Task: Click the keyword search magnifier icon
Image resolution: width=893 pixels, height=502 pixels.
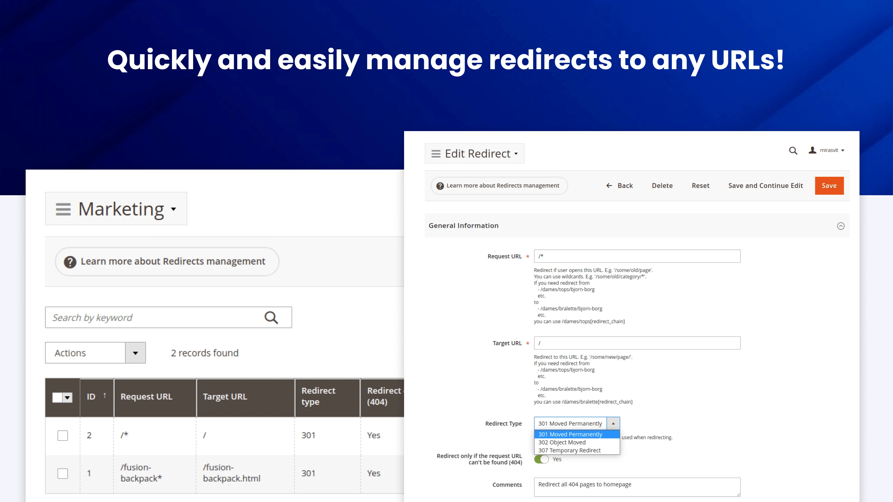Action: pos(271,317)
